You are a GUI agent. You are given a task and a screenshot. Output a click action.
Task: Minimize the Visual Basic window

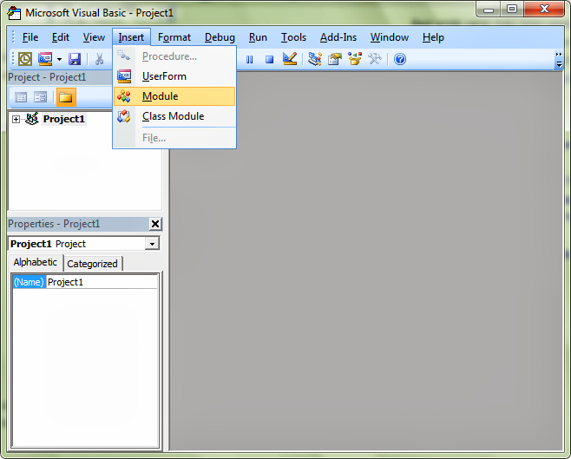(x=489, y=9)
